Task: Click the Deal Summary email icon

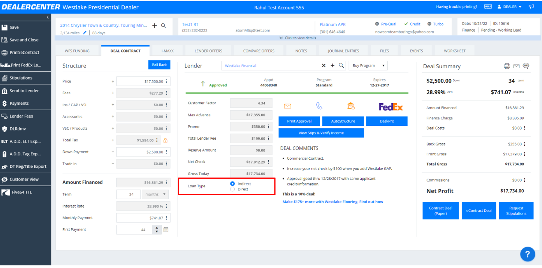Action: coord(517,66)
